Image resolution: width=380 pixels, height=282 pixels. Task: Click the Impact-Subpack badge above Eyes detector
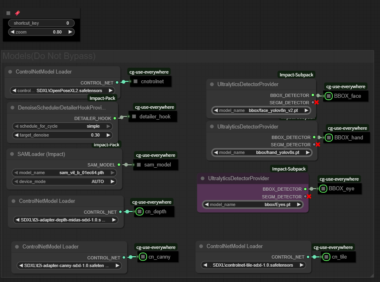(289, 169)
